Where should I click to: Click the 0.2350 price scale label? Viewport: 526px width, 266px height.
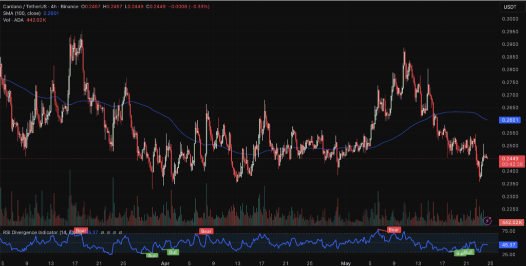510,184
